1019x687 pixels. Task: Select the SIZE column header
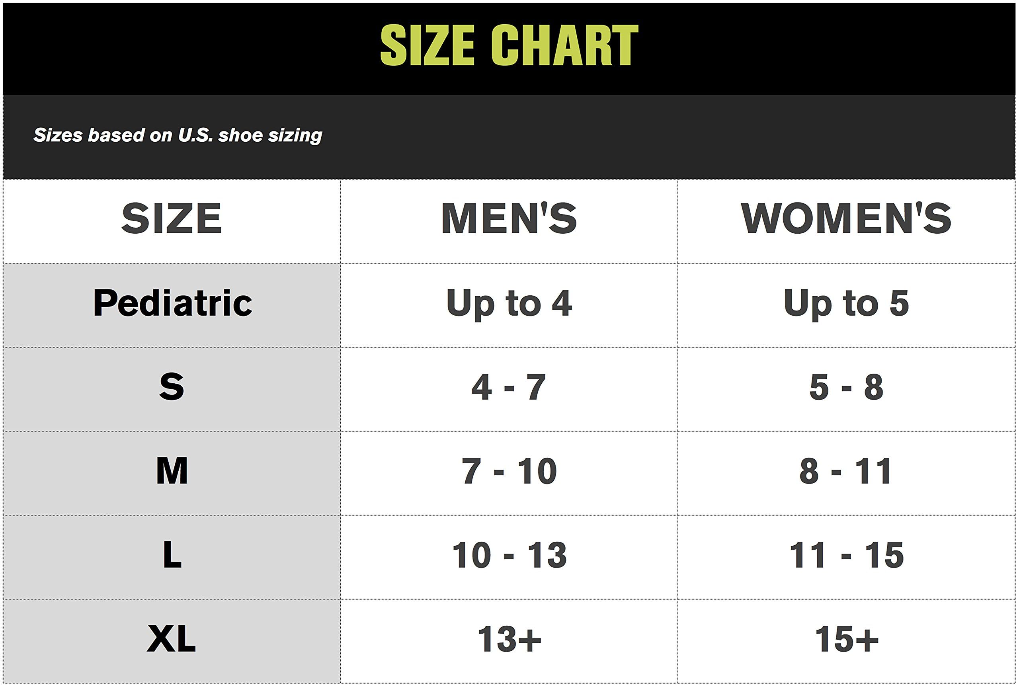click(172, 219)
